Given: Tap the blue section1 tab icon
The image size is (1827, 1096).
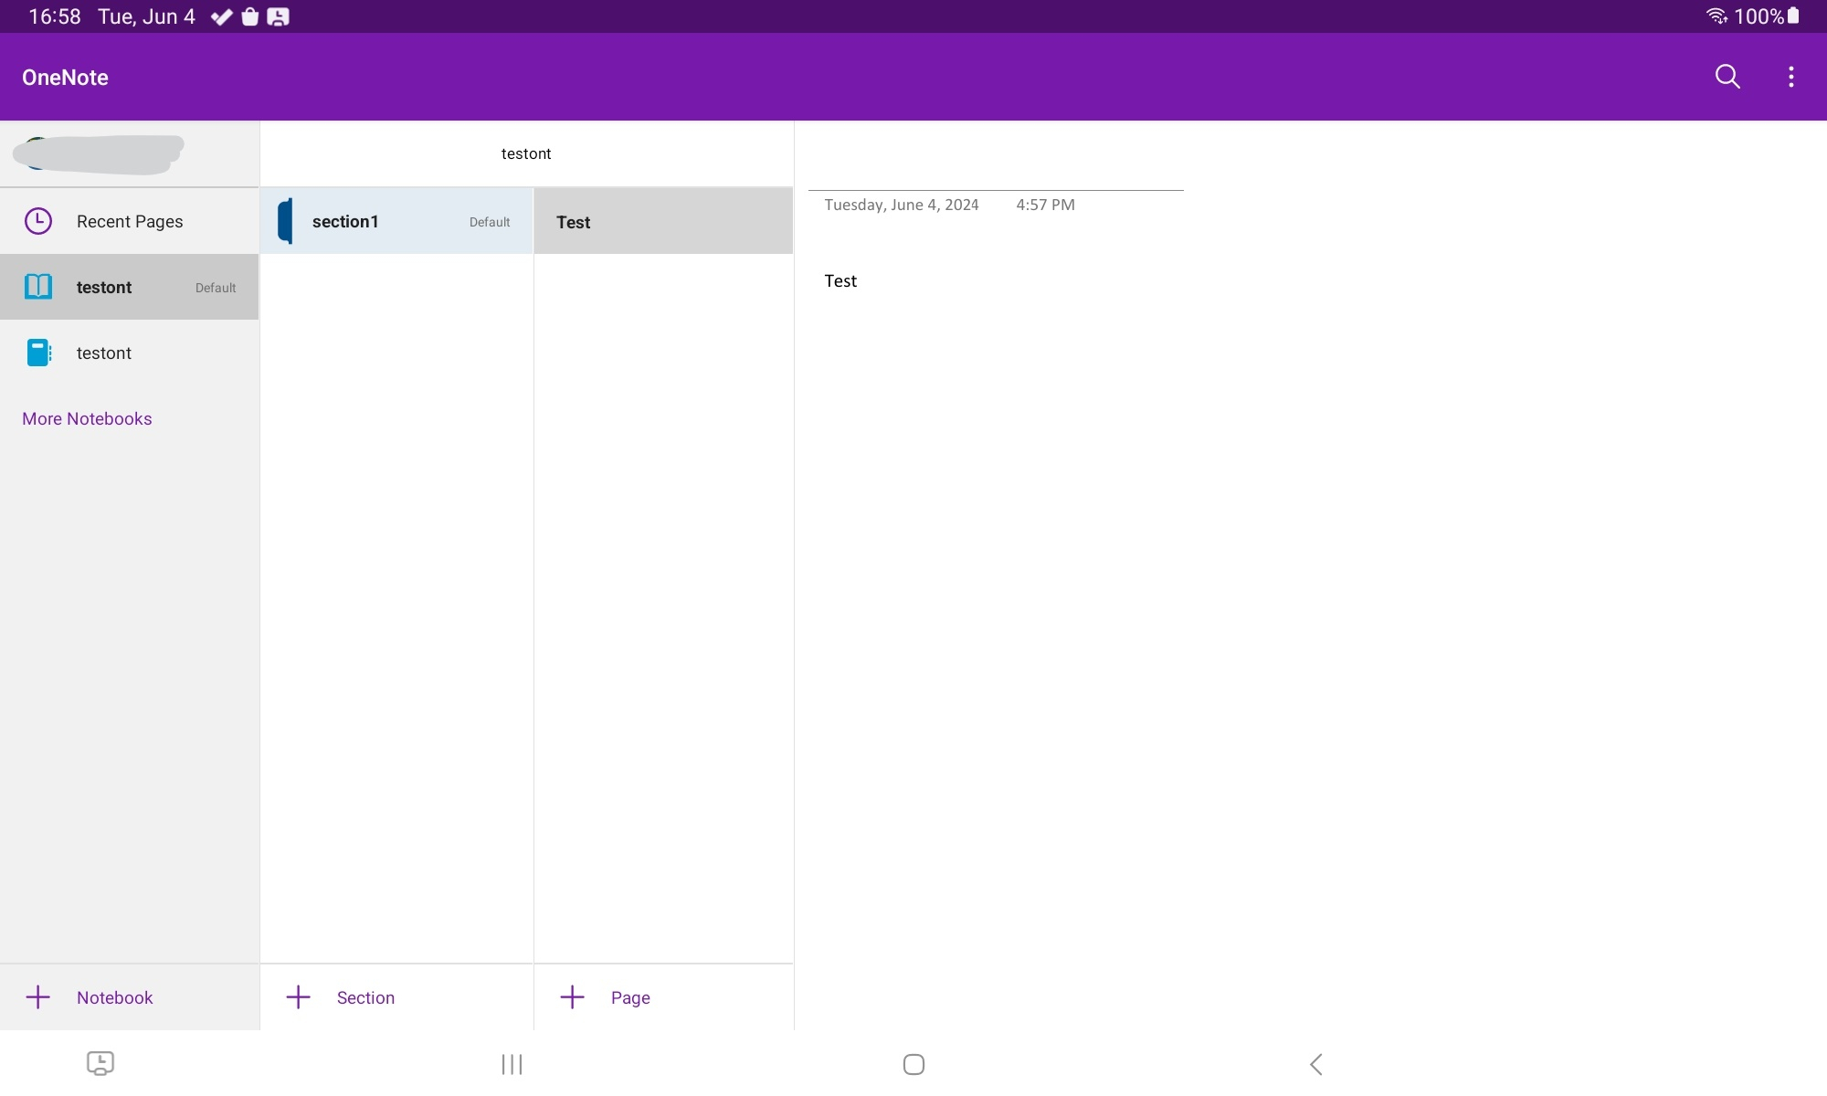Looking at the screenshot, I should click(x=285, y=221).
